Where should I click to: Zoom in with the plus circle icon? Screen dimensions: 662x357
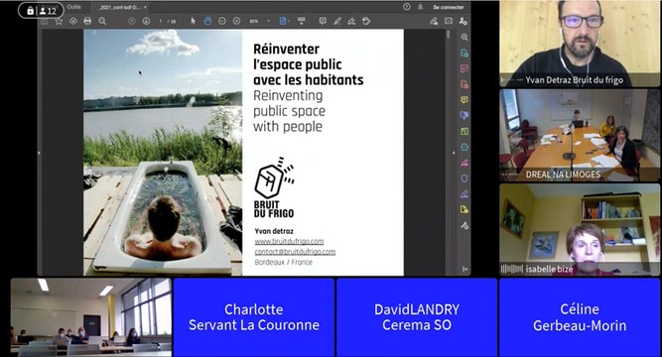click(236, 21)
